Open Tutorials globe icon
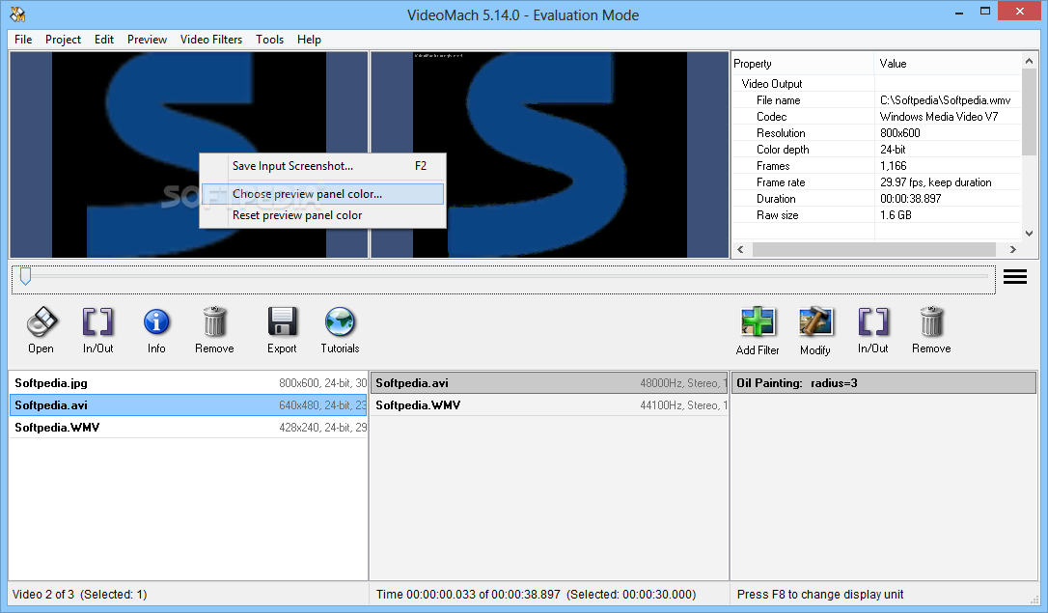1048x613 pixels. click(341, 322)
